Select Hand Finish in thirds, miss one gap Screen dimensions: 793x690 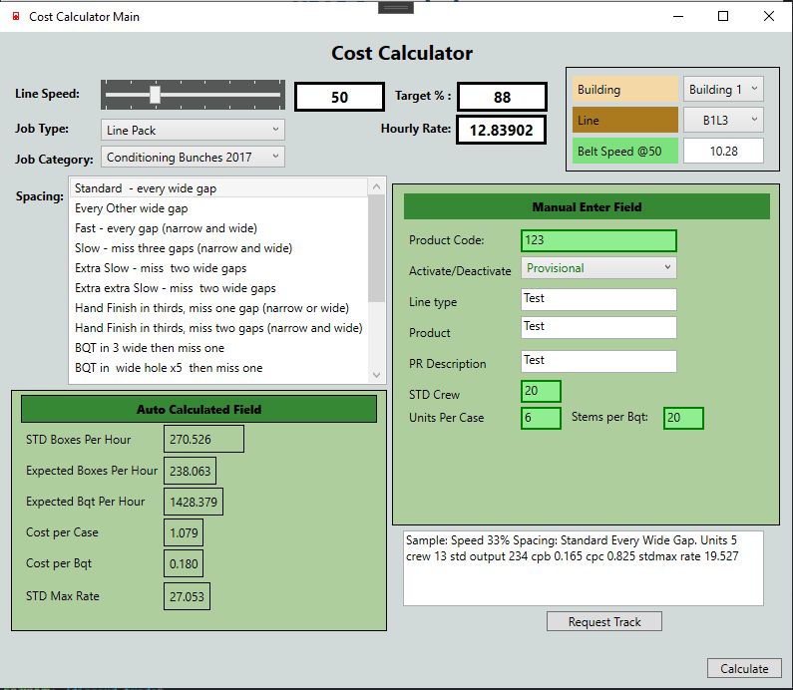pos(218,308)
